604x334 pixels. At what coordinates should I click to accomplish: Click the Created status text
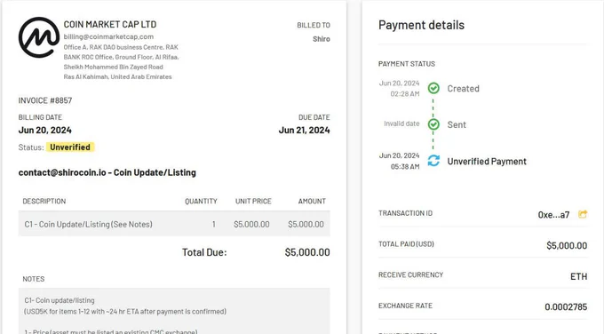(464, 89)
